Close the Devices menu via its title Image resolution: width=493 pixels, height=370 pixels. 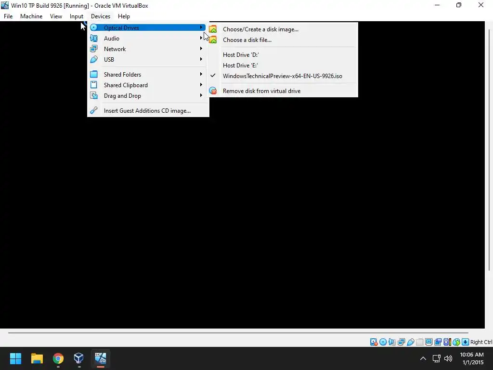point(101,16)
